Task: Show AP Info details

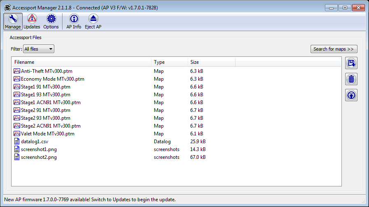Action: (74, 21)
